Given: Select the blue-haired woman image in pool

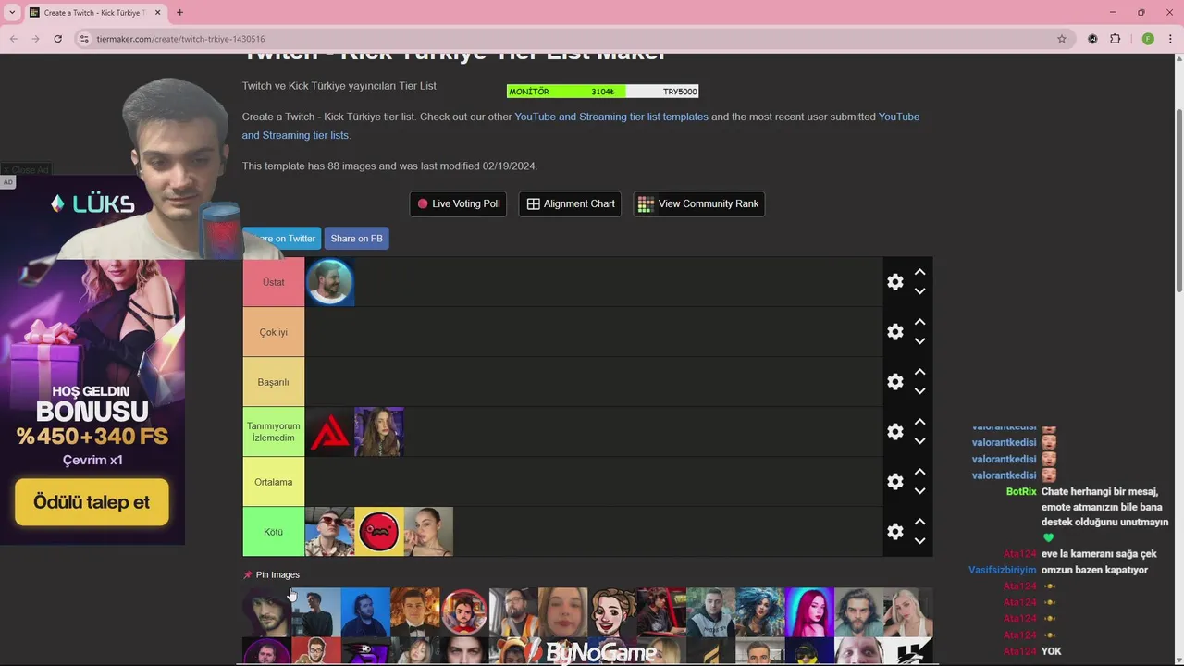Looking at the screenshot, I should [760, 612].
